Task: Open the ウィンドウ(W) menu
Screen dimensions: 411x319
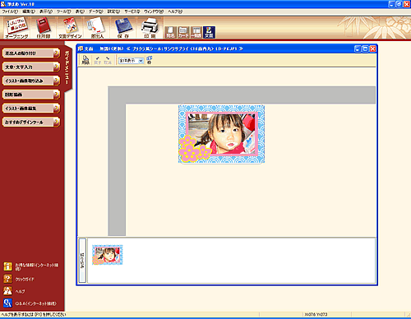Action: click(154, 12)
